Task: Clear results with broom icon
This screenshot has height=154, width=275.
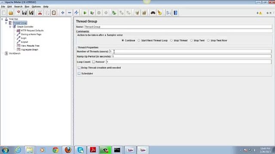Action: click(137, 13)
